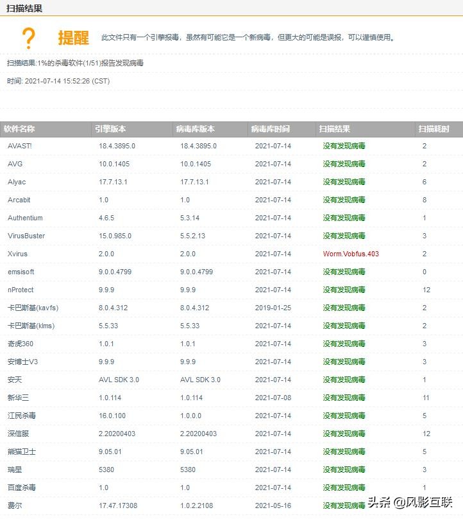The height and width of the screenshot is (519, 463).
Task: Select the 熊猫卫士 row name
Action: 21,452
